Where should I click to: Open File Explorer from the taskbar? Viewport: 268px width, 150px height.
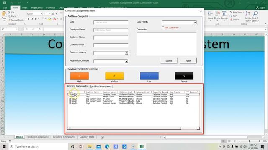coord(90,146)
